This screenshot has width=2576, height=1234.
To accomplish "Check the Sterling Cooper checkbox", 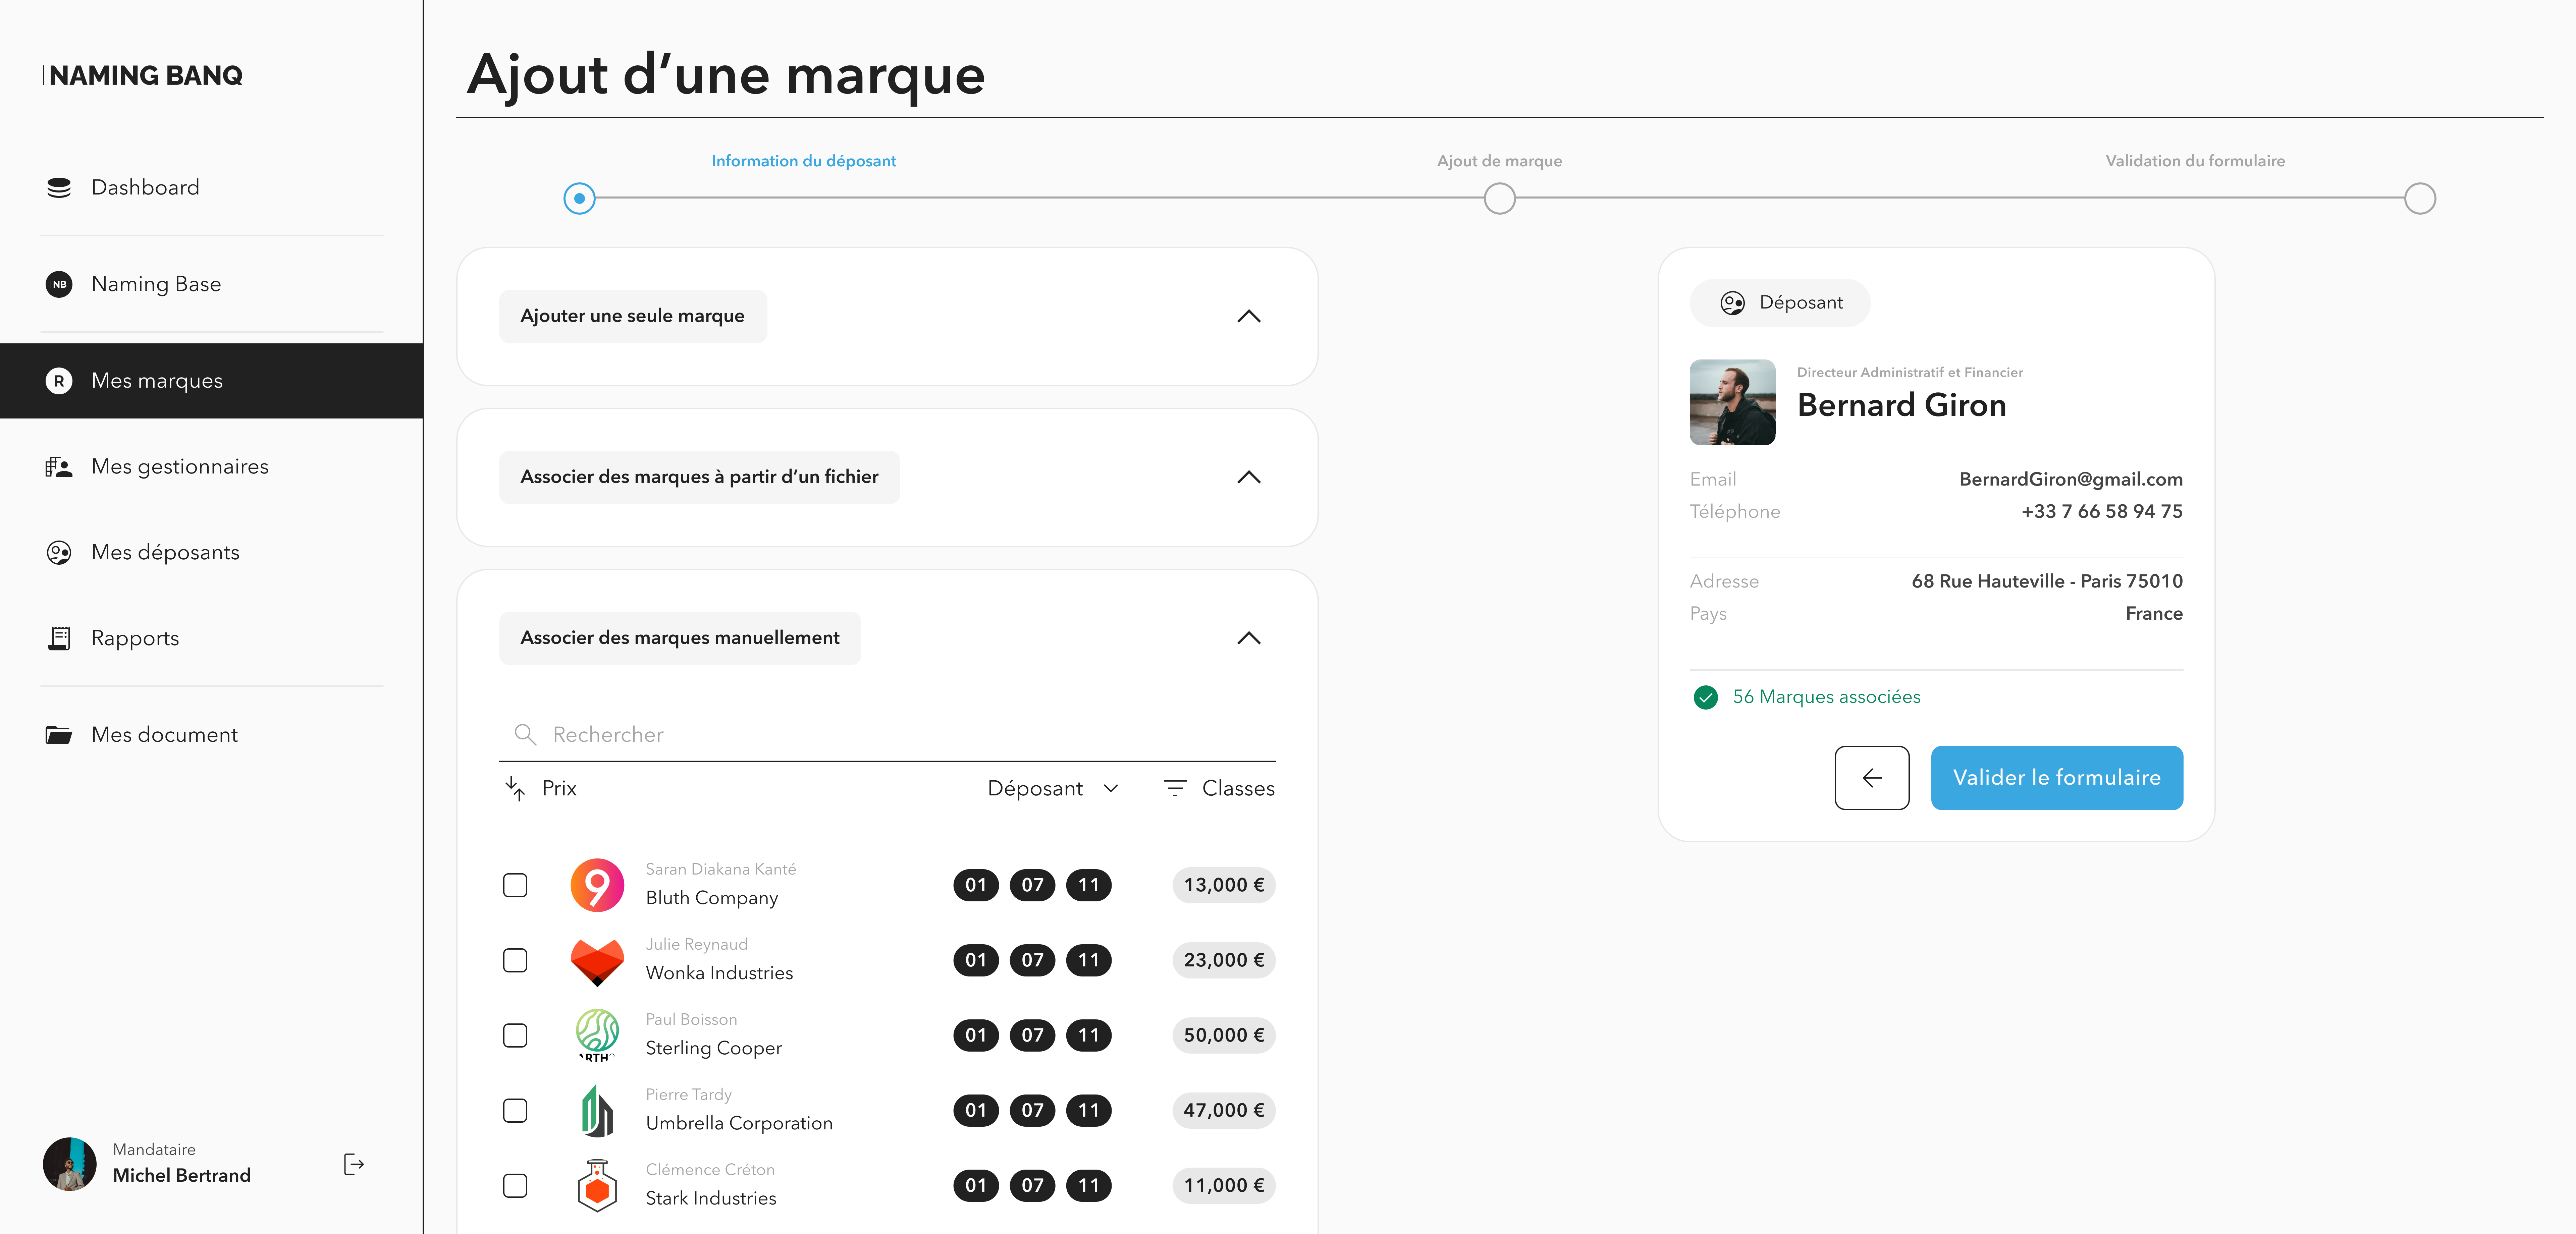I will [515, 1035].
